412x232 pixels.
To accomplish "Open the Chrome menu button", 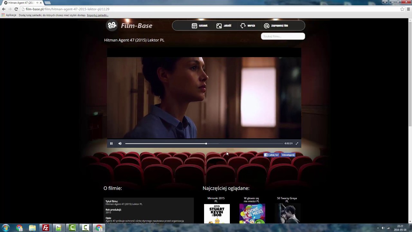I will click(x=408, y=9).
